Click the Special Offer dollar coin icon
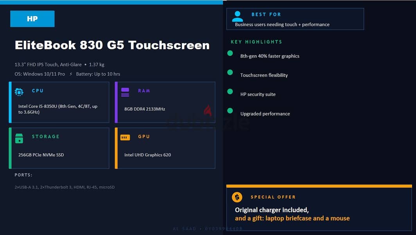 click(237, 197)
